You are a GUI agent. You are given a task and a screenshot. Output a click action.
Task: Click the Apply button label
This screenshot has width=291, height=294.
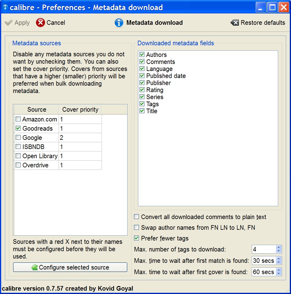point(22,23)
